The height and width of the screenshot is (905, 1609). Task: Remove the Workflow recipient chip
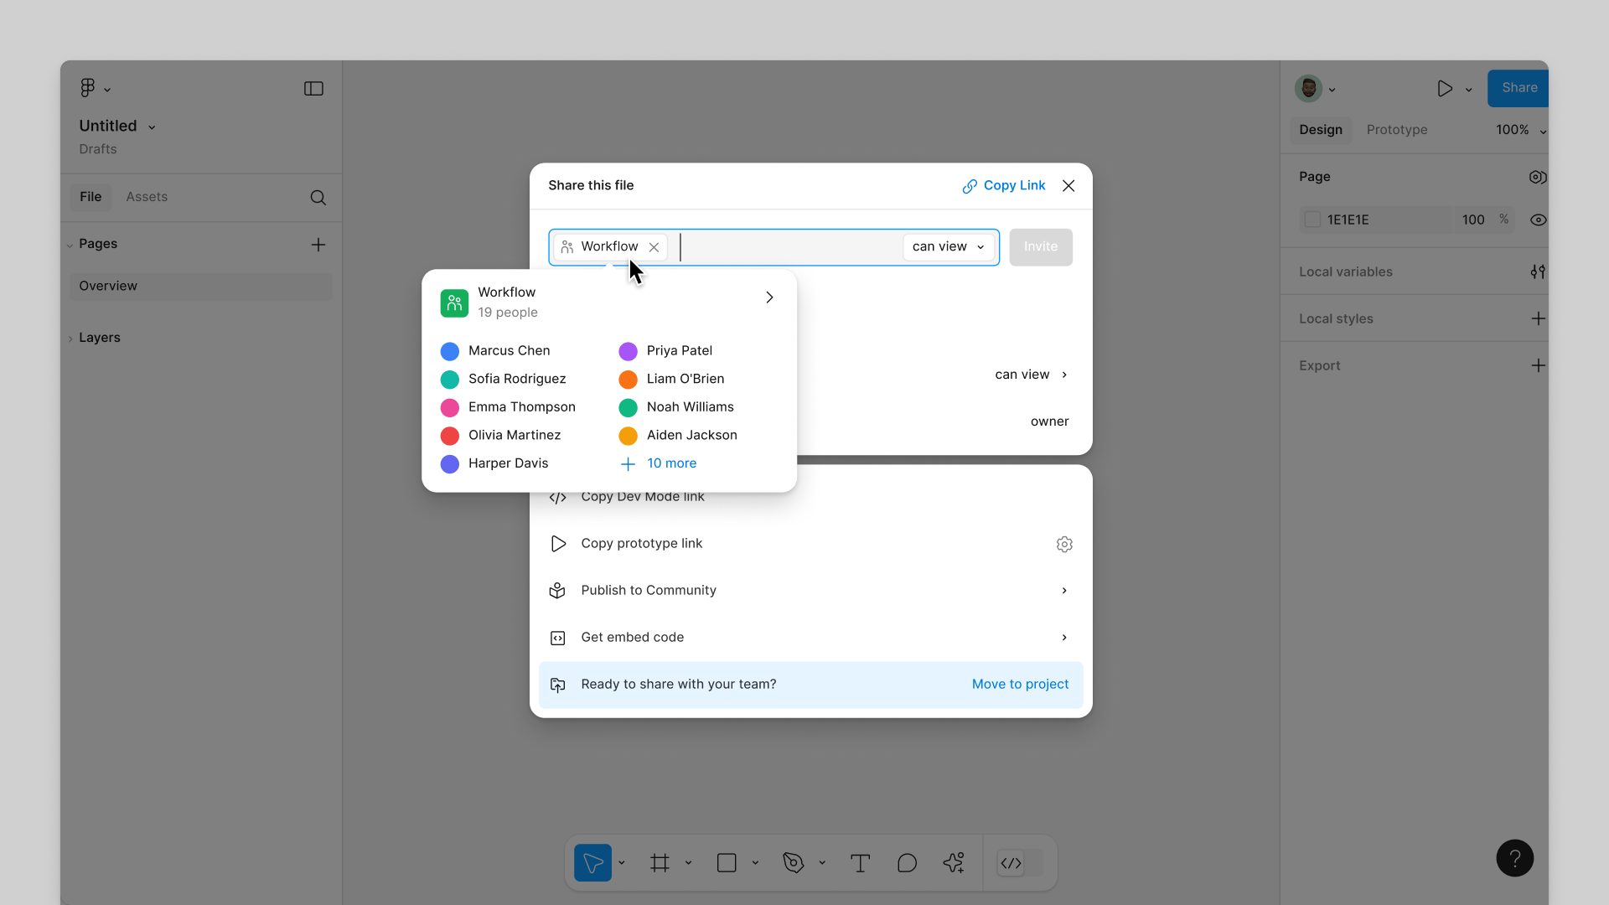pos(654,246)
